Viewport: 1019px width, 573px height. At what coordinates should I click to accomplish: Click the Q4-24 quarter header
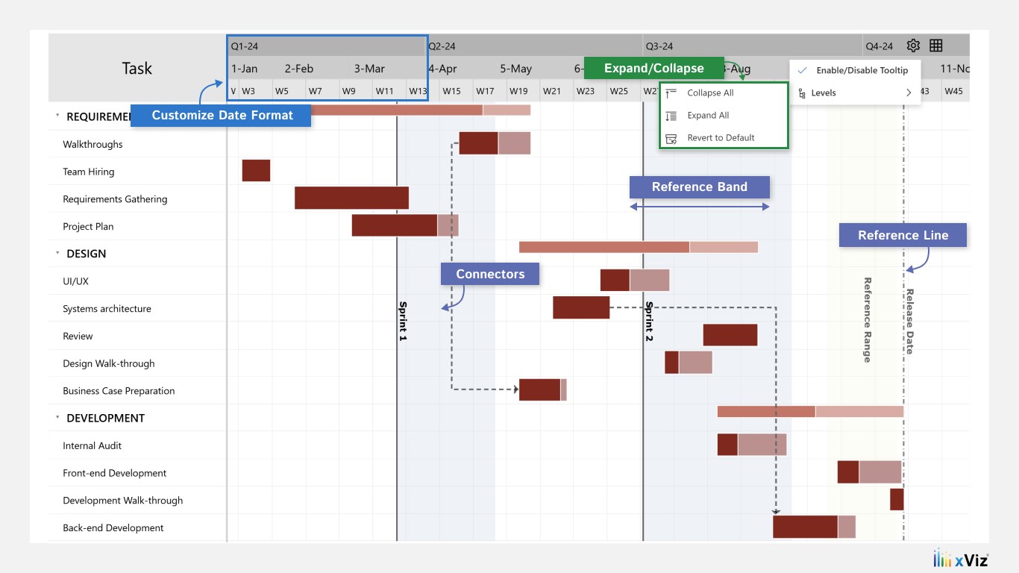tap(880, 46)
